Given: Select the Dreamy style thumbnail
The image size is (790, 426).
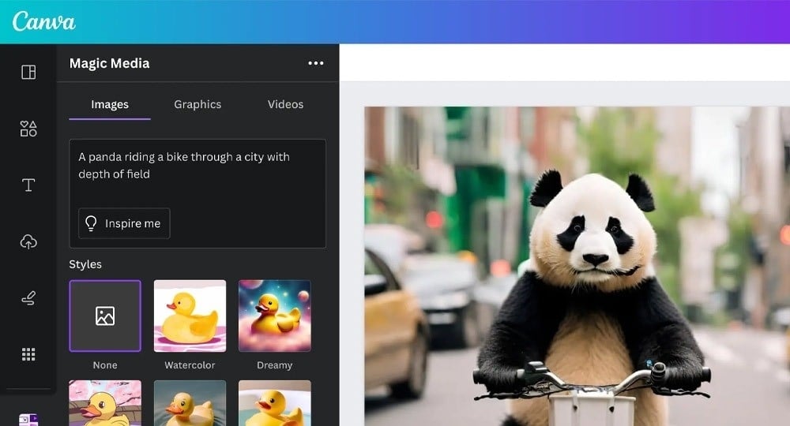Looking at the screenshot, I should click(275, 316).
